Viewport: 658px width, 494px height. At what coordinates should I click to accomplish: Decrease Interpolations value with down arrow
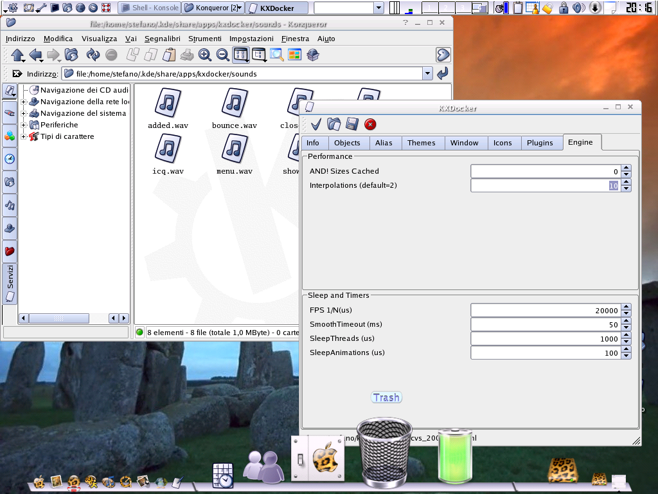click(x=626, y=188)
